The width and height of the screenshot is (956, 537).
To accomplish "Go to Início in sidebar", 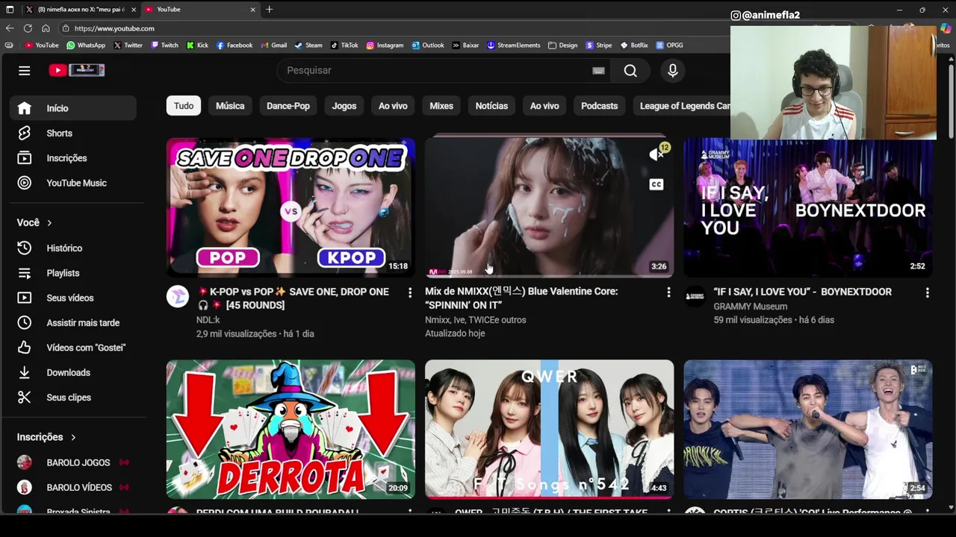I will pyautogui.click(x=73, y=108).
